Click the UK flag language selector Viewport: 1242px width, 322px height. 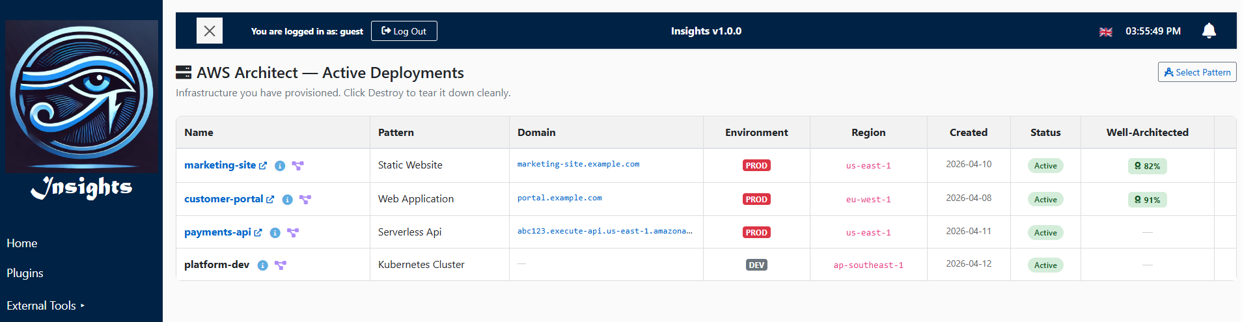click(1105, 32)
